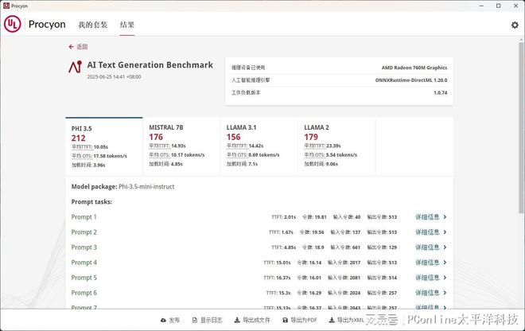Click Prompt 6 label
Screen dimensions: 525x331
pos(84,293)
